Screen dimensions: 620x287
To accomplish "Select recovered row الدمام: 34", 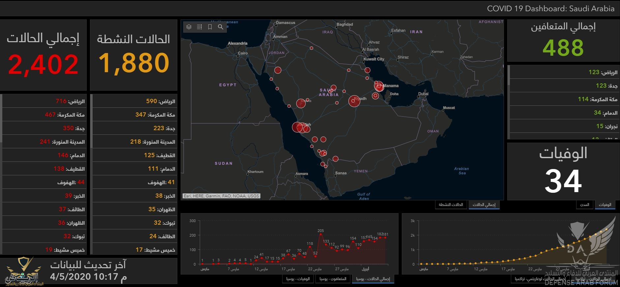I will click(x=564, y=112).
